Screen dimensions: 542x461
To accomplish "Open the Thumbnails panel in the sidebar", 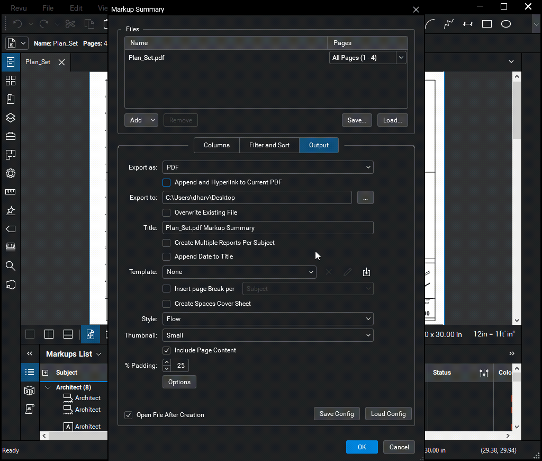I will click(x=11, y=81).
